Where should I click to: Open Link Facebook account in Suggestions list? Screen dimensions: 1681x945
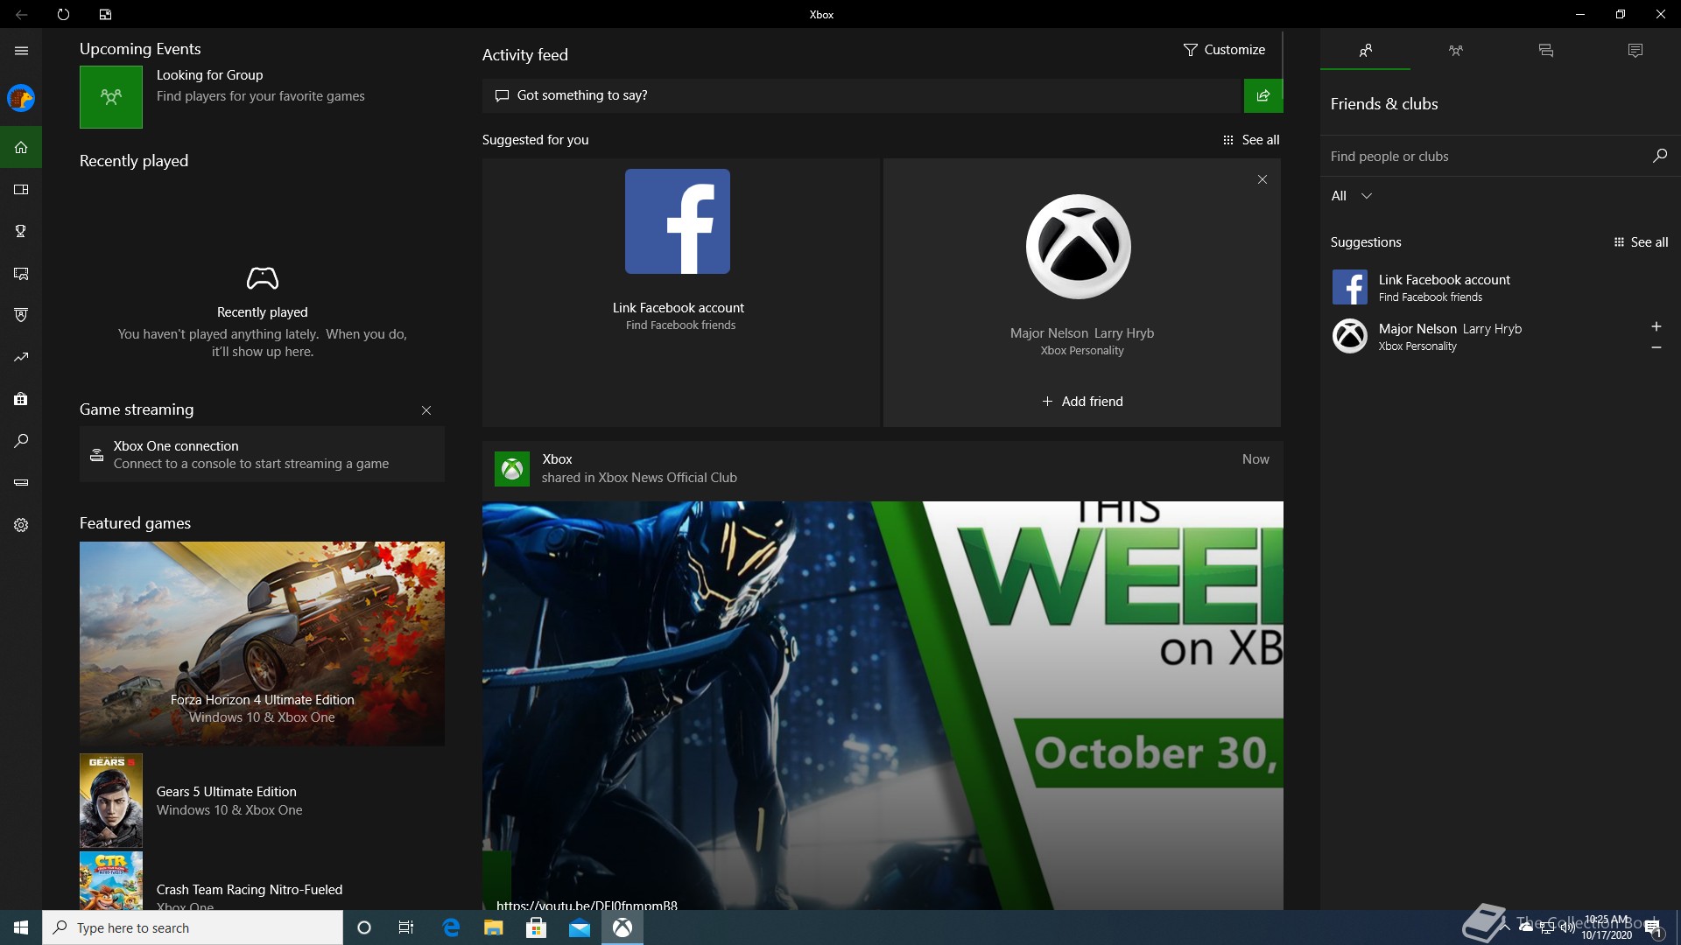pos(1501,287)
